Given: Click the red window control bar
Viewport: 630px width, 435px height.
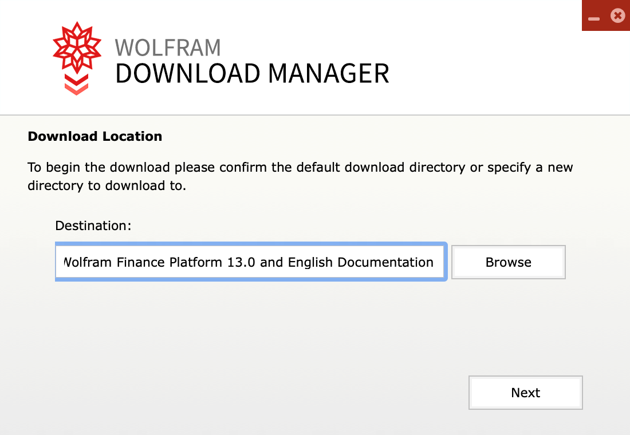Looking at the screenshot, I should click(605, 15).
